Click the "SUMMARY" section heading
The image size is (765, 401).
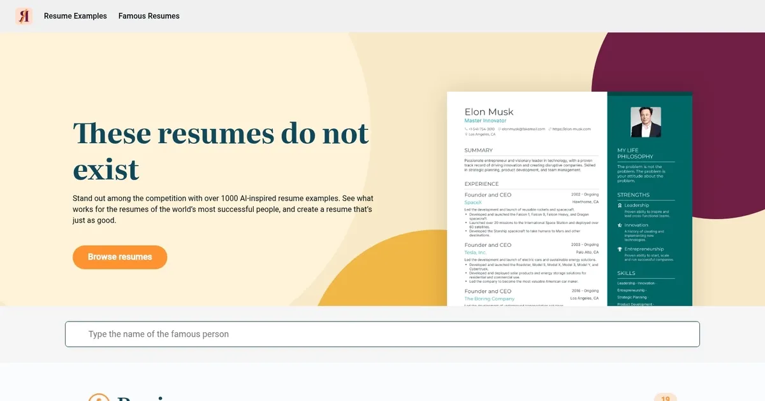[x=479, y=151]
